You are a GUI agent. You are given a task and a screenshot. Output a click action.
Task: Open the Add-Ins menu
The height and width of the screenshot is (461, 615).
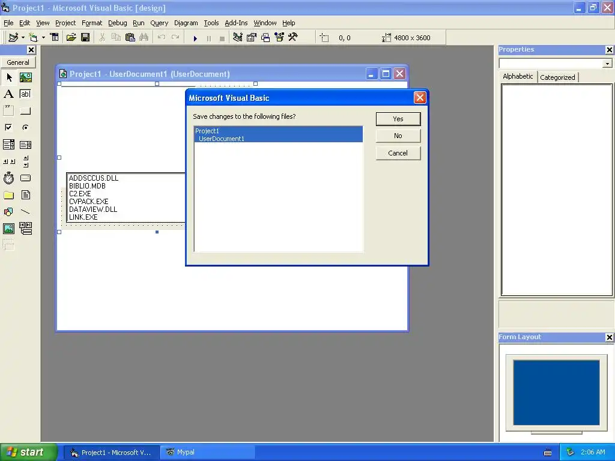236,23
